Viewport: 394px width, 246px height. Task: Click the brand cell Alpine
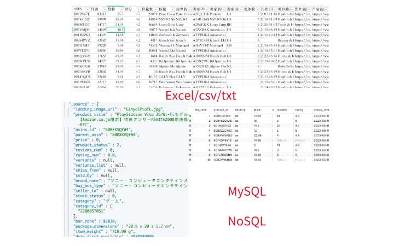(181, 66)
